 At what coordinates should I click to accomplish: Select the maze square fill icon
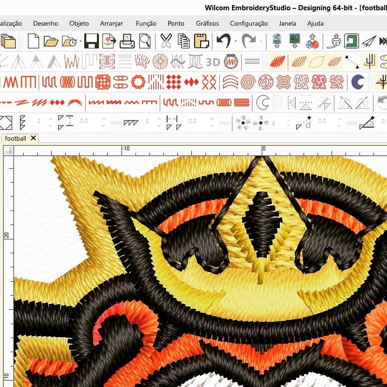(102, 82)
